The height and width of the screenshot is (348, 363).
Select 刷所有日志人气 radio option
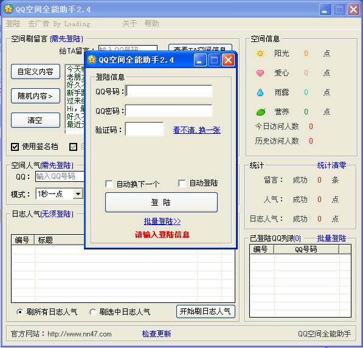point(19,312)
